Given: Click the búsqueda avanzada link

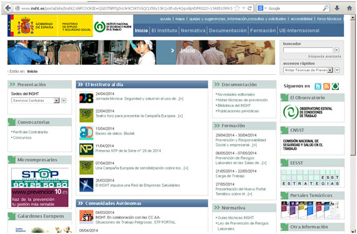Looking at the screenshot, I should coord(324,56).
